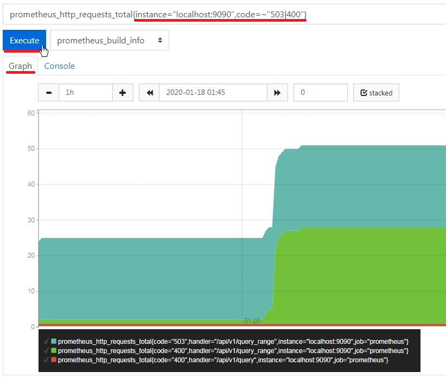Click the green swatch for query_range 400 series
This screenshot has height=378, width=446.
54,351
